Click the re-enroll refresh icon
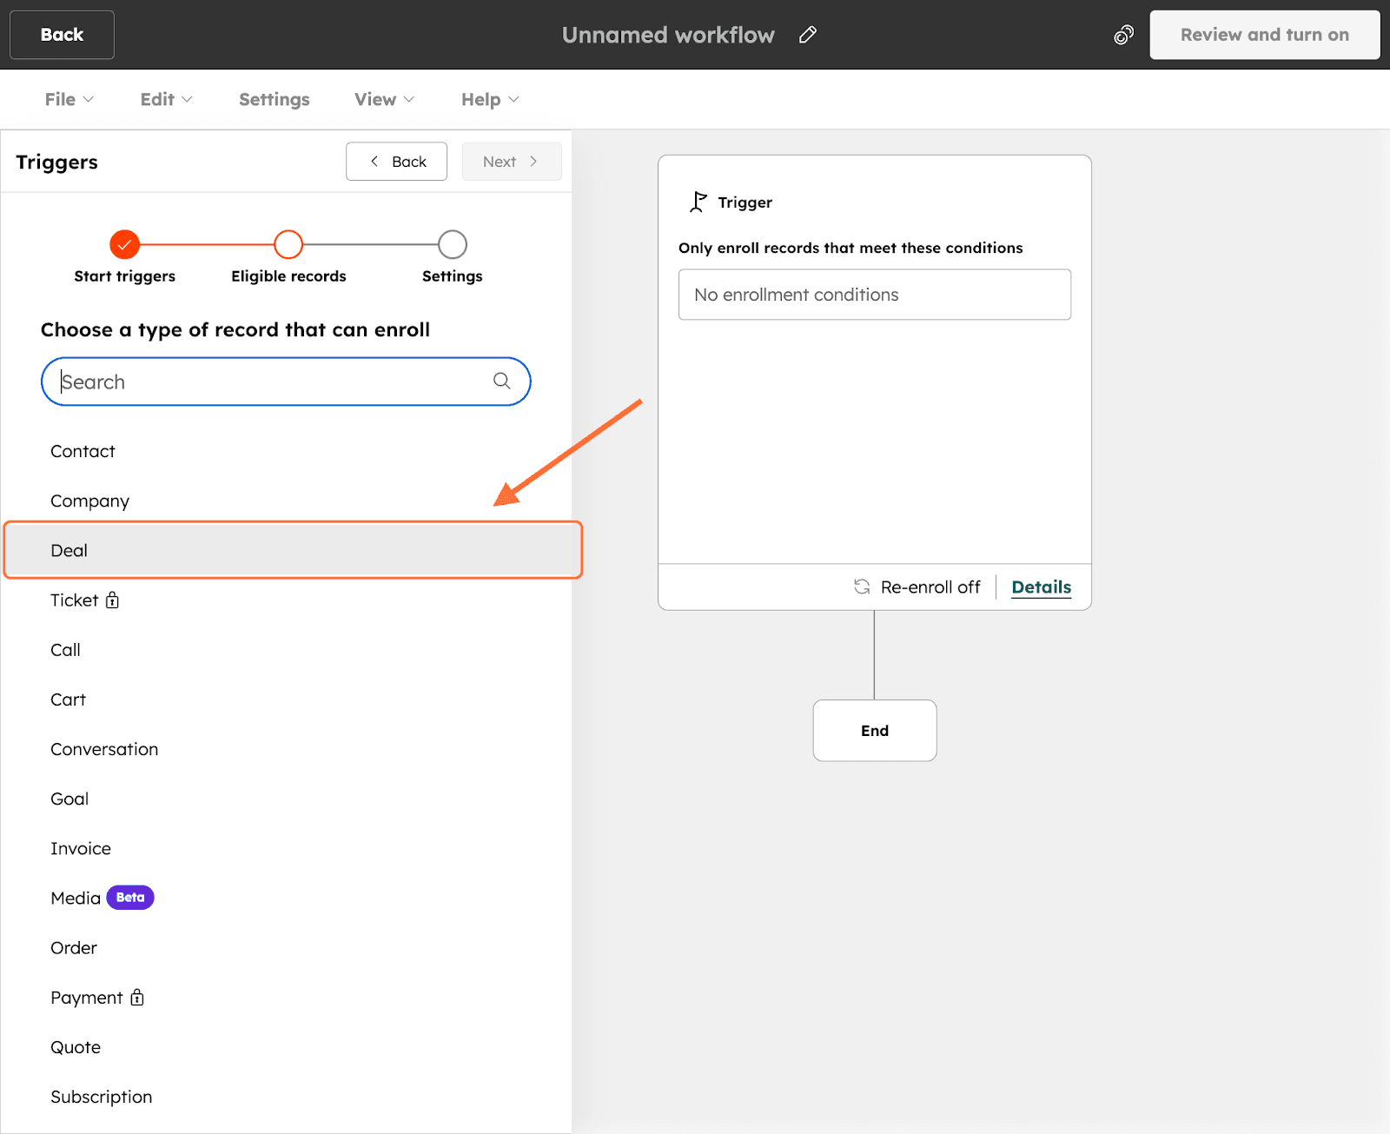Viewport: 1390px width, 1134px height. pos(862,587)
